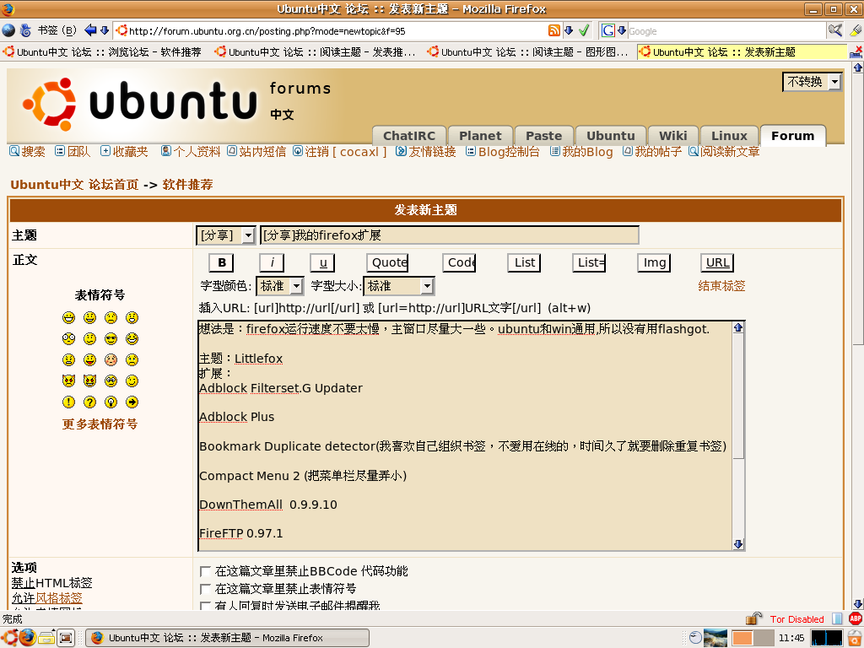
Task: Click the 更多表情符号 more smilies link
Action: tap(100, 424)
